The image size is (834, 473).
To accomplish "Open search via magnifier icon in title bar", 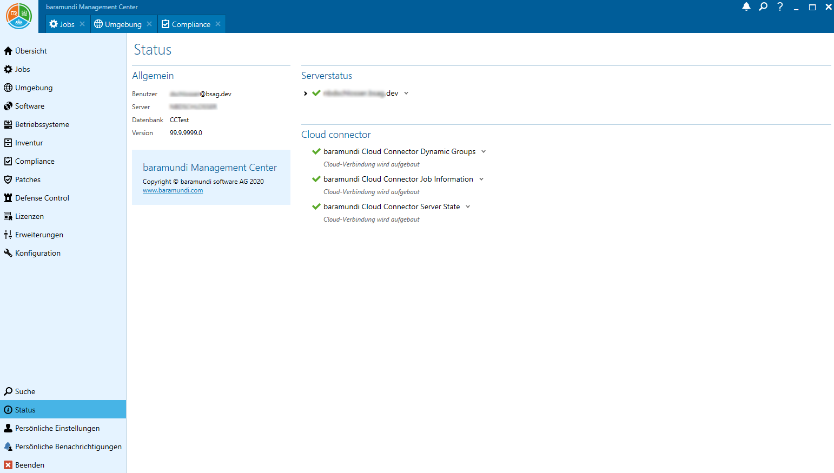I will 763,7.
